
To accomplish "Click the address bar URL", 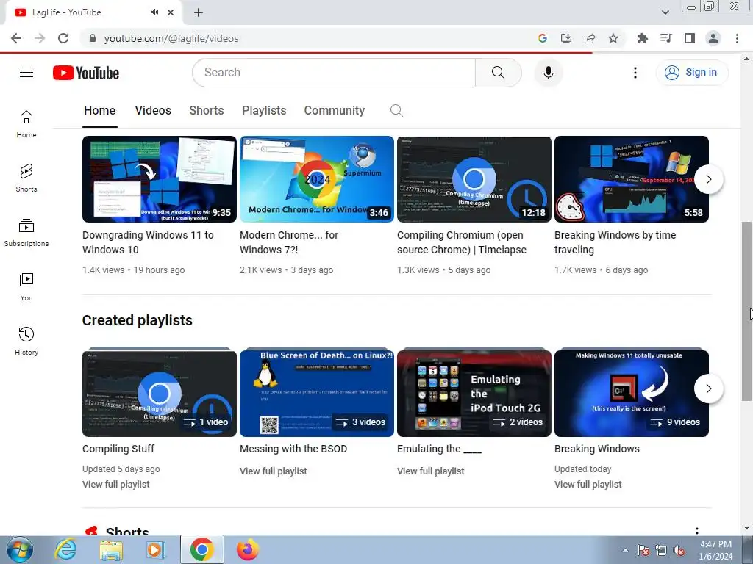I will tap(171, 38).
